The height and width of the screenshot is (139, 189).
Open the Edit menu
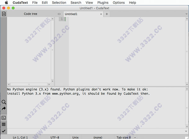pos(45,3)
